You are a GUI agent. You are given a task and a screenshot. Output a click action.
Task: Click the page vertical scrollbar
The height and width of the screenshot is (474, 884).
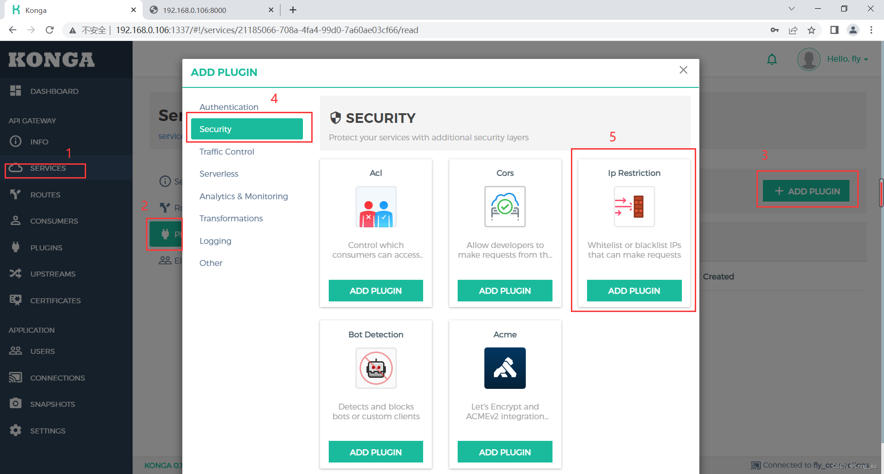tap(881, 192)
